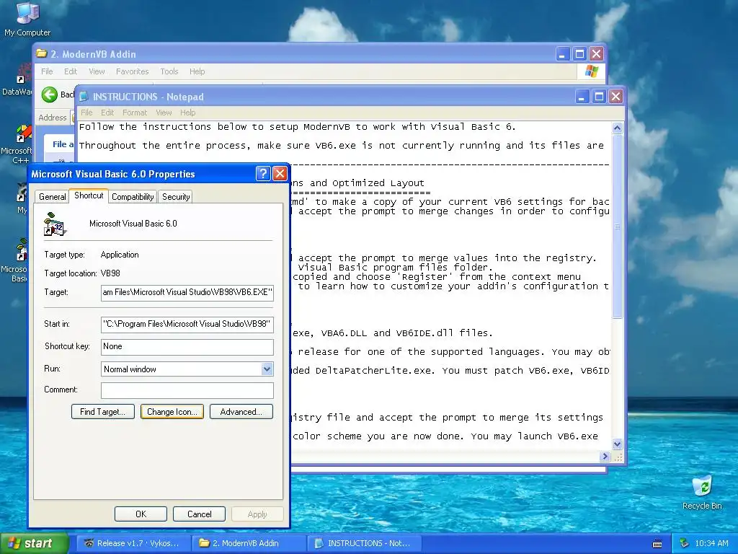The height and width of the screenshot is (554, 738).
Task: Click the Application target type text
Action: pyautogui.click(x=120, y=255)
